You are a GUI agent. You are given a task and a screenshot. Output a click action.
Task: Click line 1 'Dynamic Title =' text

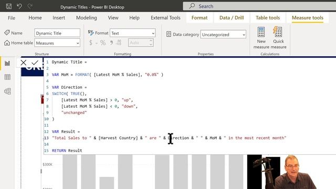[69, 62]
